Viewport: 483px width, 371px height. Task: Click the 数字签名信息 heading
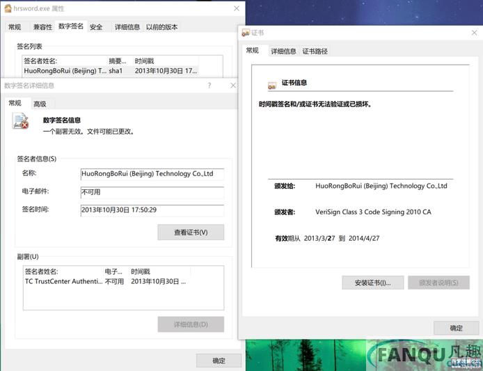[62, 120]
